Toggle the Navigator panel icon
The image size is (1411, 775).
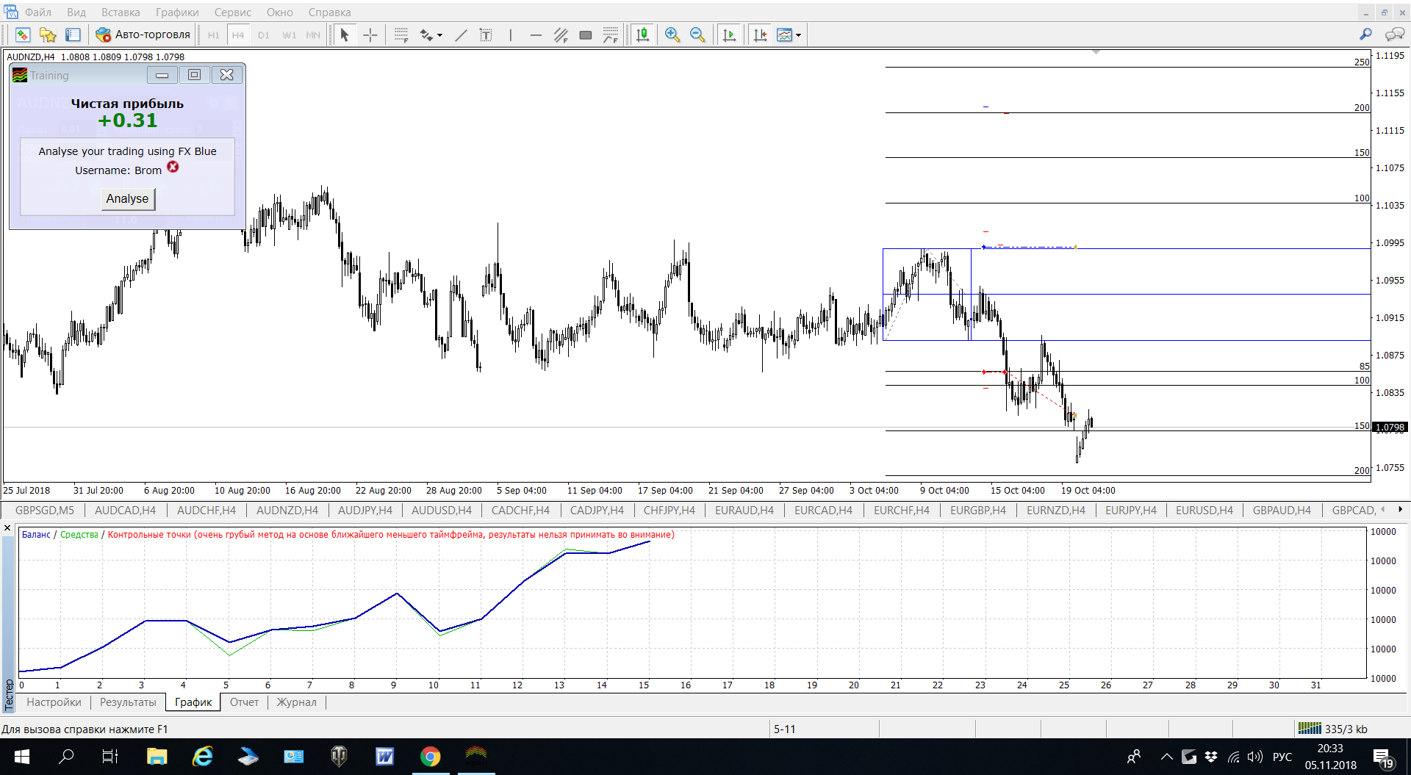pyautogui.click(x=73, y=35)
